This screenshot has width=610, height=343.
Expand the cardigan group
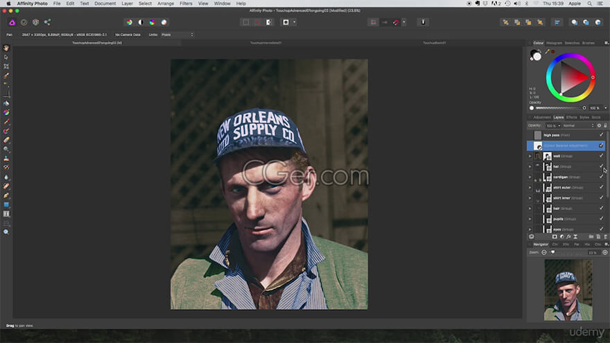(x=530, y=177)
